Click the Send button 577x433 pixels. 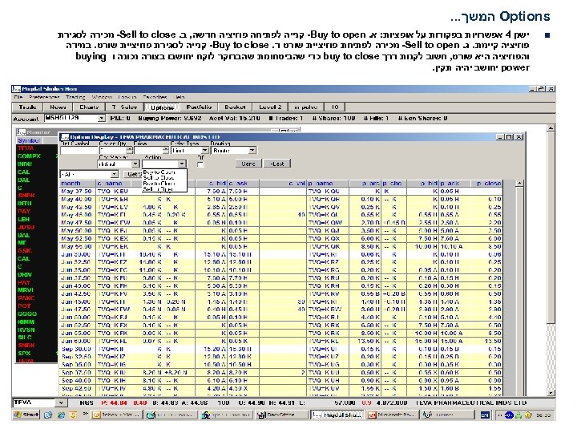(x=248, y=164)
